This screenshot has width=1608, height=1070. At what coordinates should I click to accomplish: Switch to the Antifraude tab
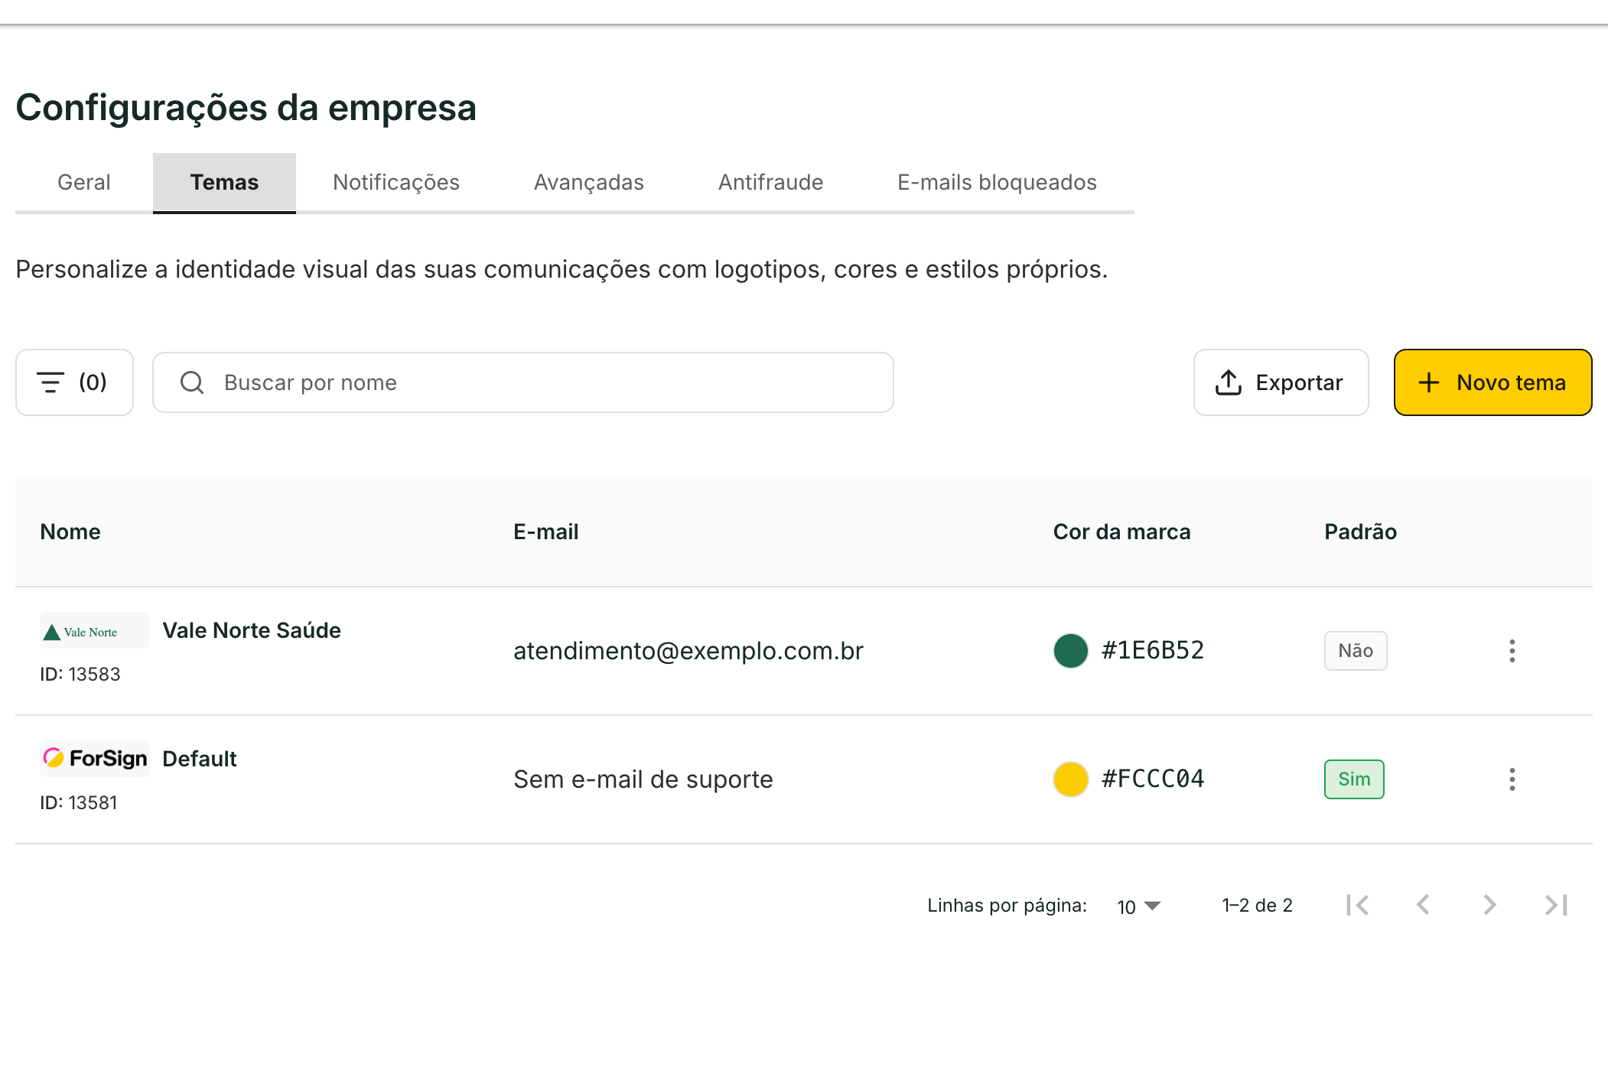(x=771, y=182)
